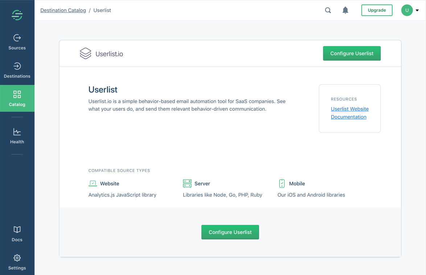
Task: Select the Mobile source type icon
Action: coord(282,184)
